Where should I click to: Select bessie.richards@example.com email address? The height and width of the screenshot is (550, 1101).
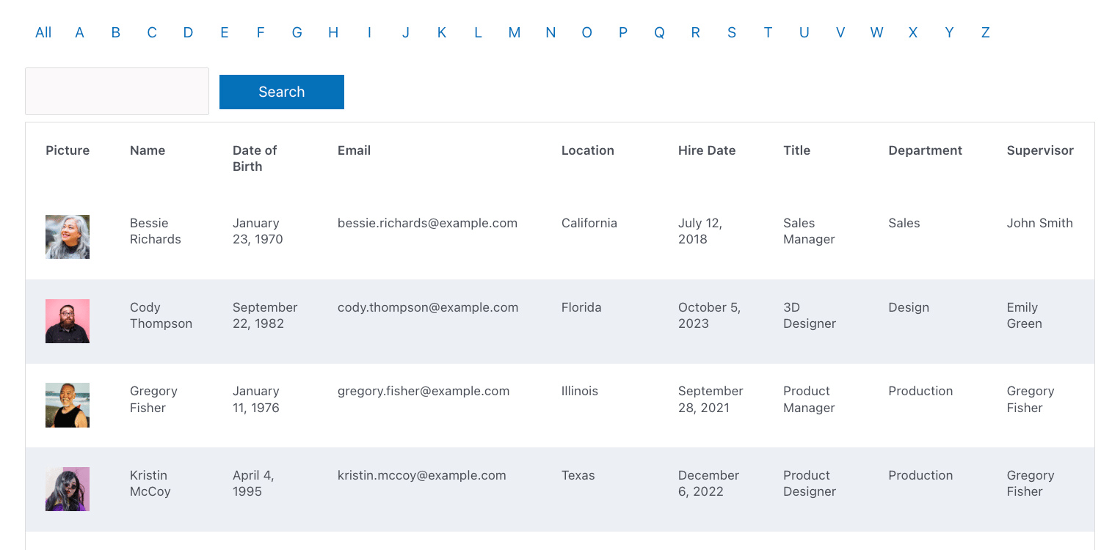(x=426, y=222)
